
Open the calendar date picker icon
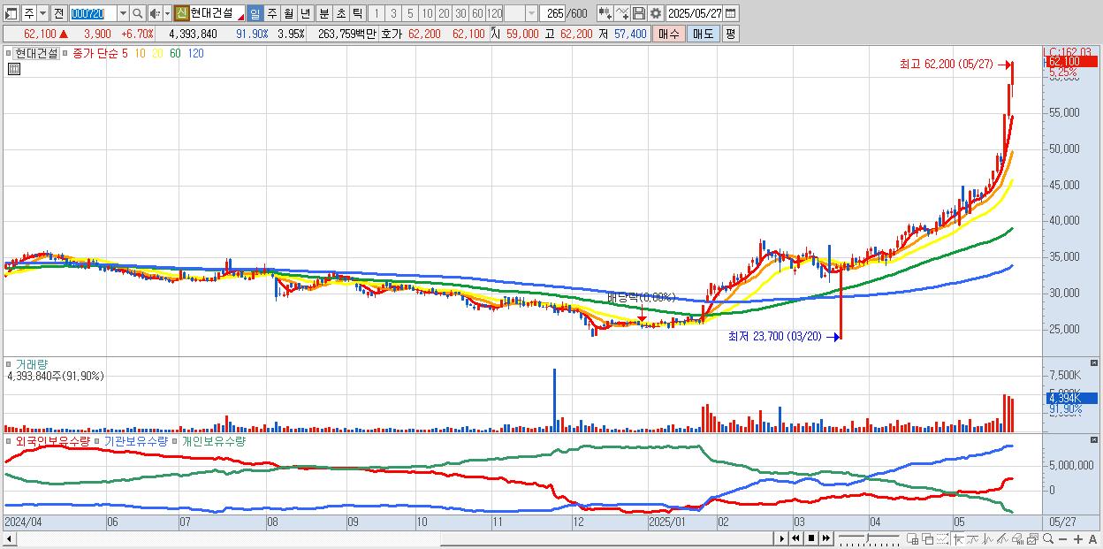[730, 13]
